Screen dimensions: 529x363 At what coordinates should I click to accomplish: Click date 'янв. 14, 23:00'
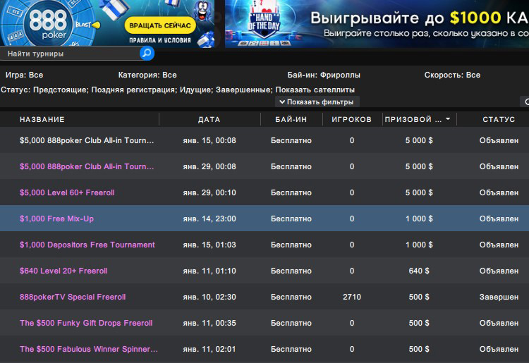pos(209,219)
